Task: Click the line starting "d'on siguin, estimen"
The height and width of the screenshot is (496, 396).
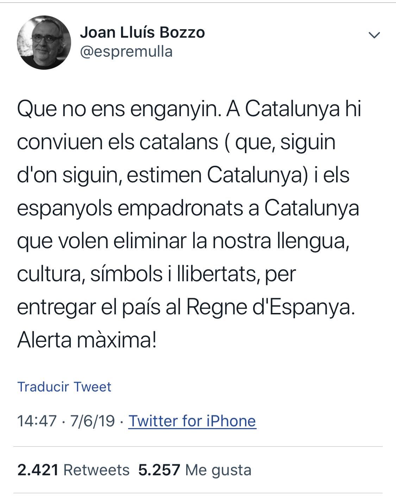Action: [x=183, y=176]
